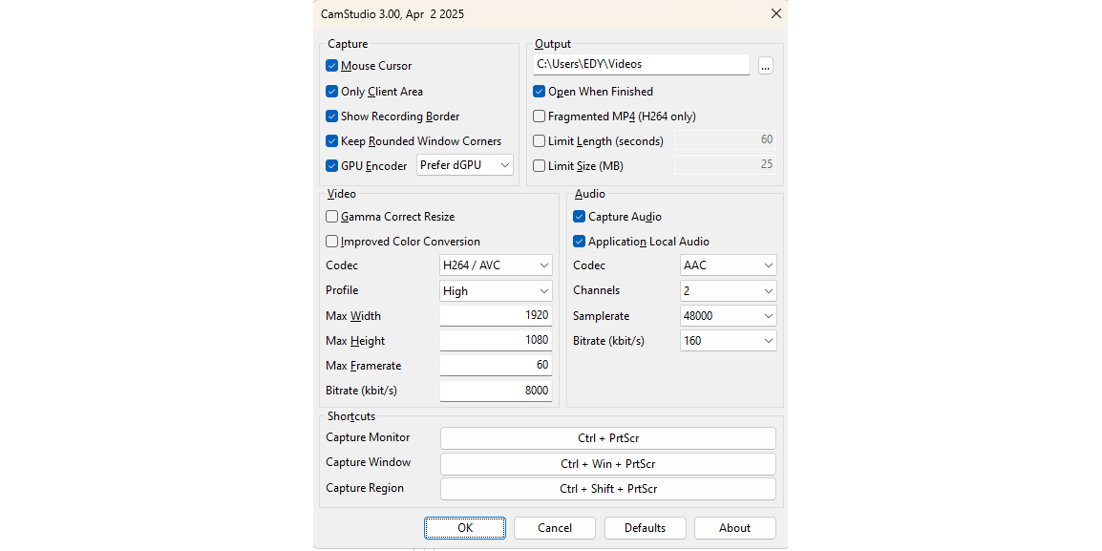This screenshot has height=551, width=1102.
Task: Open audio Bitrate 160 dropdown
Action: coord(728,341)
